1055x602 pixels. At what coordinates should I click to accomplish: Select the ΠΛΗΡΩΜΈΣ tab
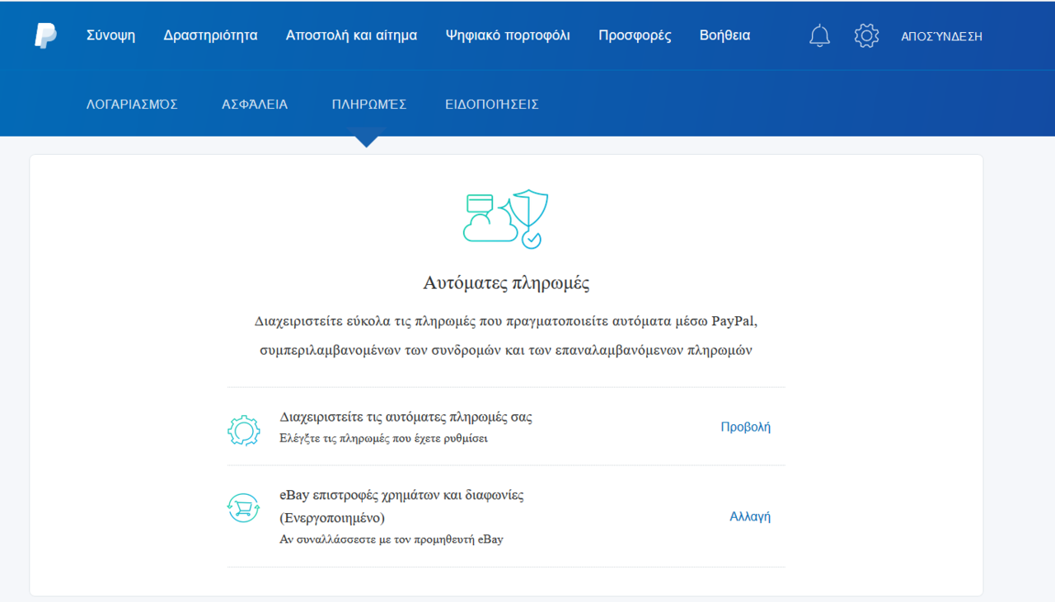tap(369, 105)
